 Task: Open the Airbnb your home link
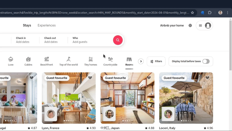172,25
